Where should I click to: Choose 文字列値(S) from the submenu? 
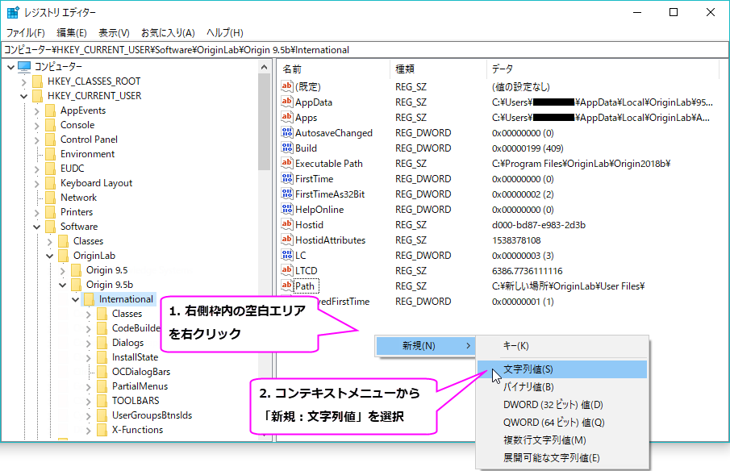[x=562, y=369]
